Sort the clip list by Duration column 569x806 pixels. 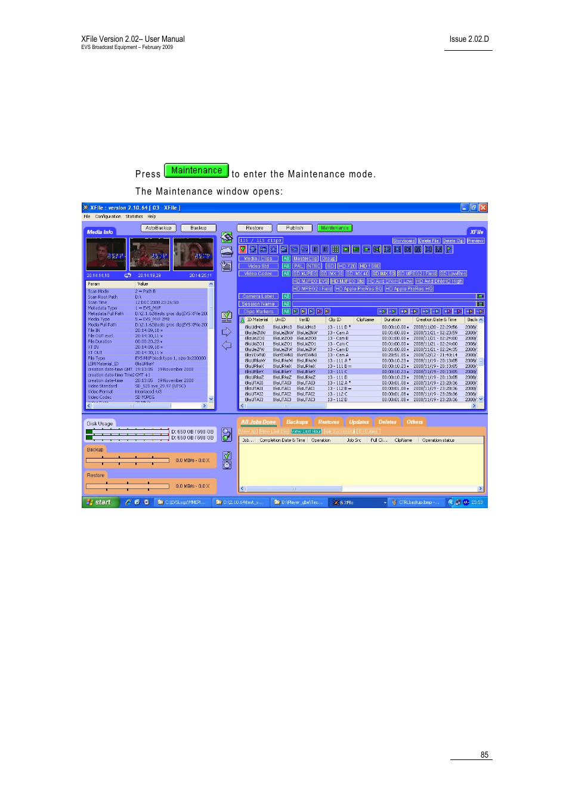pyautogui.click(x=392, y=320)
